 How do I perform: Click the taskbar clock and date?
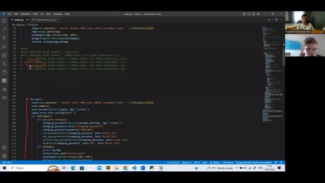click(270, 168)
